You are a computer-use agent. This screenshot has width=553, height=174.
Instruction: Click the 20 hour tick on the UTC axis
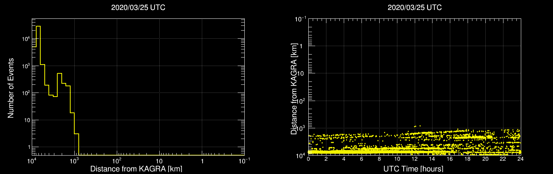(x=485, y=160)
